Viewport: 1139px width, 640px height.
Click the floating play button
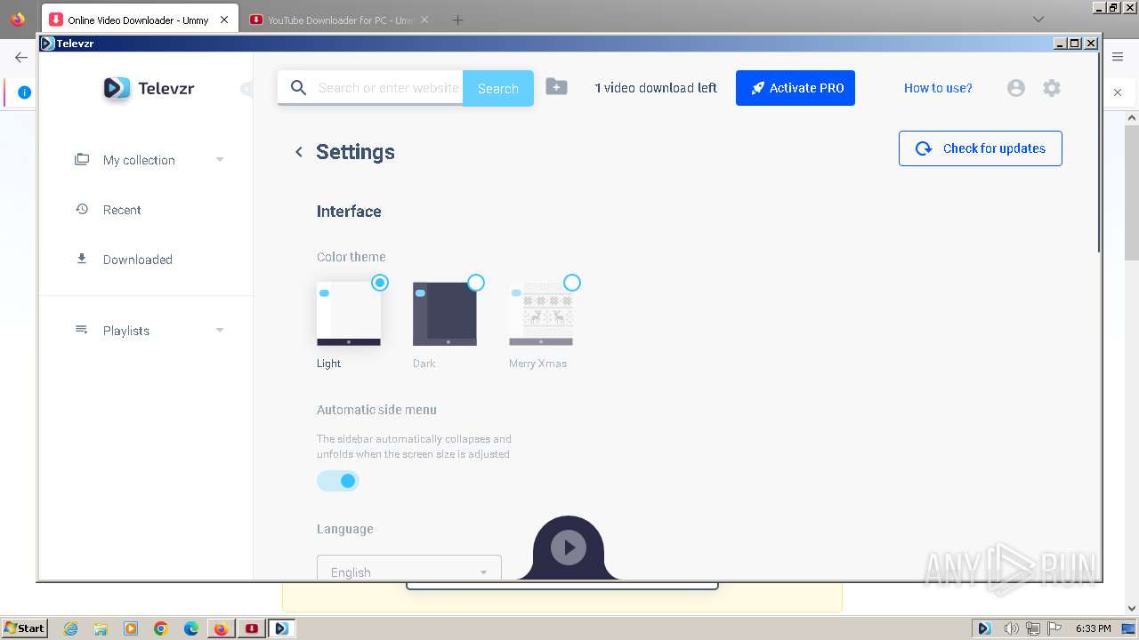pos(569,548)
